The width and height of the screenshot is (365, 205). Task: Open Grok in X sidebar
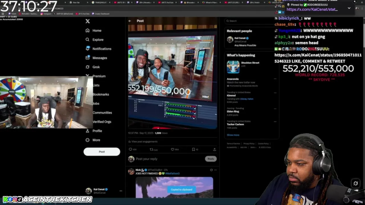(96, 67)
